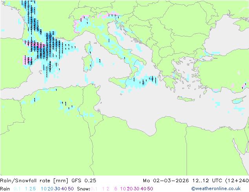Screen dimensions: 249x192
Task: Click the snow legend value 40
Action: (143, 189)
